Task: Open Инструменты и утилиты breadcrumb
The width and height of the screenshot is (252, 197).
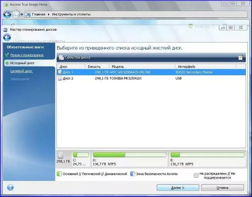Action: (71, 15)
